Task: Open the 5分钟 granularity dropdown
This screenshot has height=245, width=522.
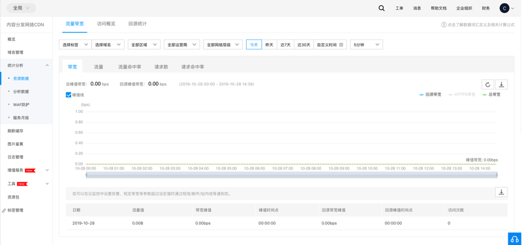Action: [x=367, y=44]
